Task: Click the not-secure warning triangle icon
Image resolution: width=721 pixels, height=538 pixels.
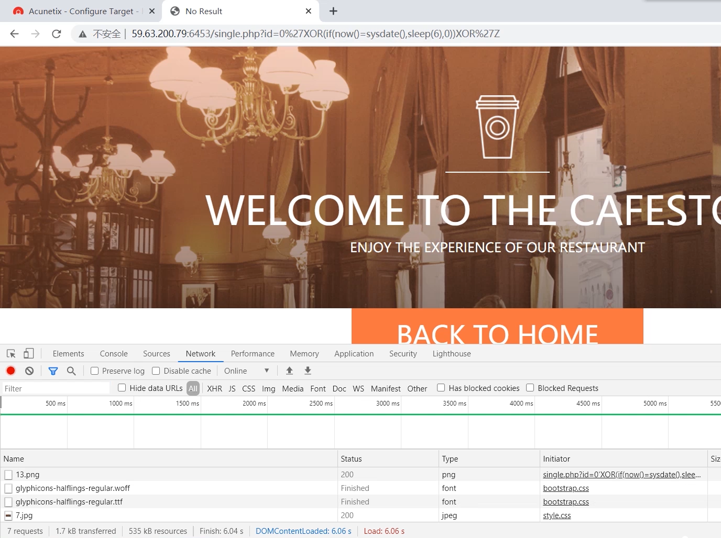Action: (82, 34)
